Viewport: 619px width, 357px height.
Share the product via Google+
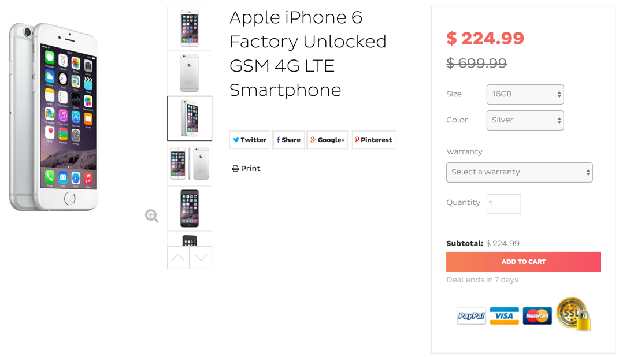tap(327, 140)
